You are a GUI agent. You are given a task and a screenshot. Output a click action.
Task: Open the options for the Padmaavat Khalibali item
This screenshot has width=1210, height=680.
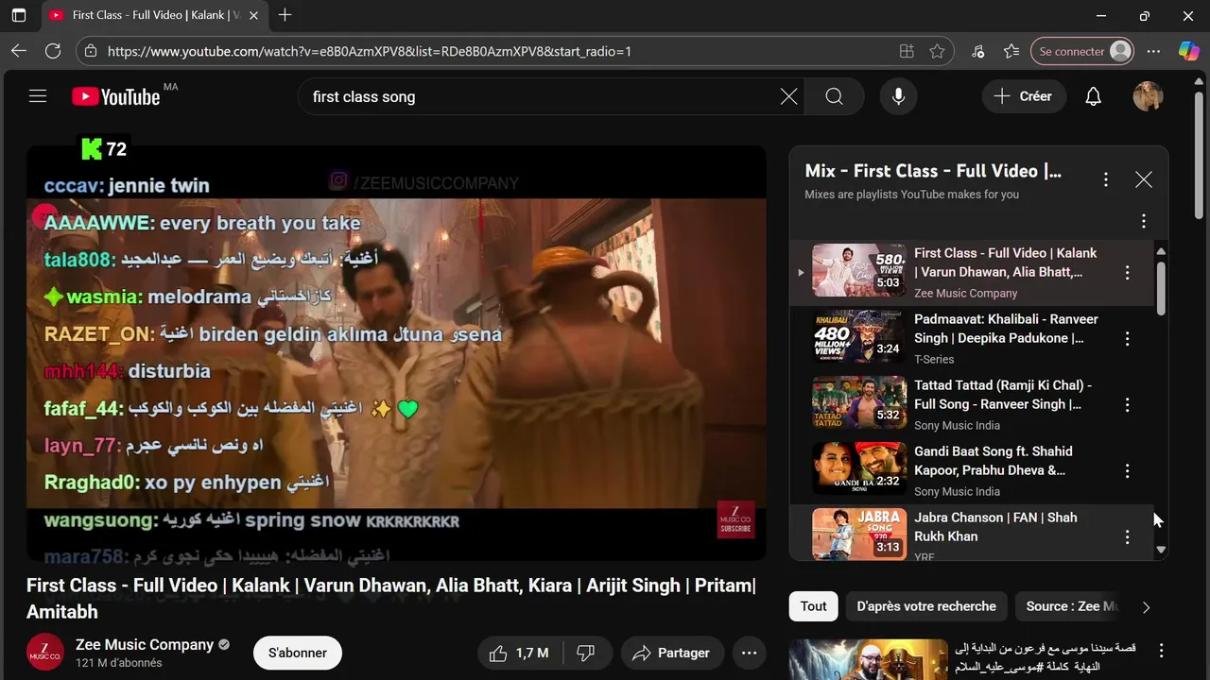pos(1126,339)
